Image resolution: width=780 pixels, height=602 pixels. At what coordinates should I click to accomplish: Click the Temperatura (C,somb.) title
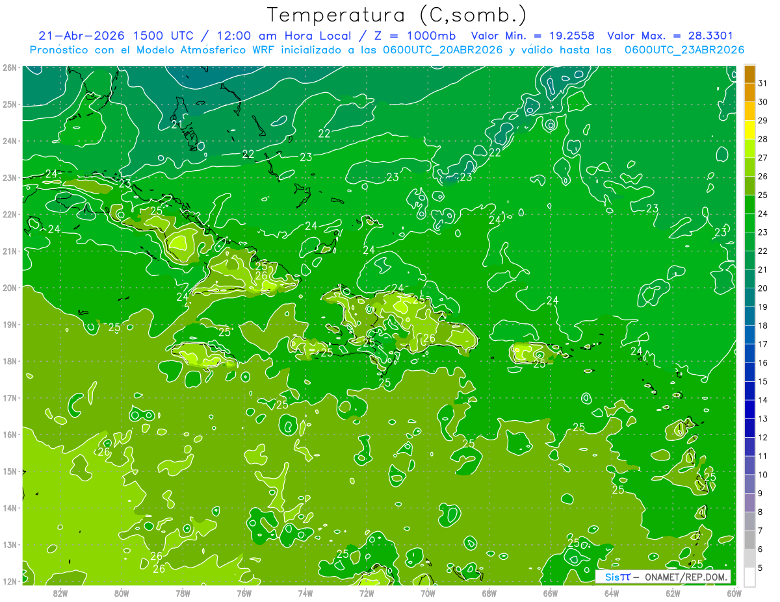coord(397,15)
